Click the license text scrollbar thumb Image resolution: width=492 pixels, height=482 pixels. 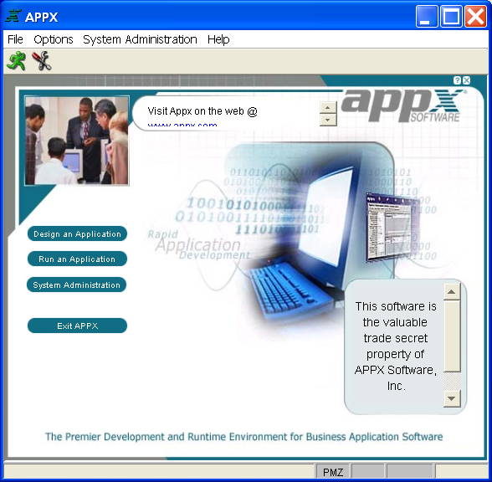coord(452,336)
